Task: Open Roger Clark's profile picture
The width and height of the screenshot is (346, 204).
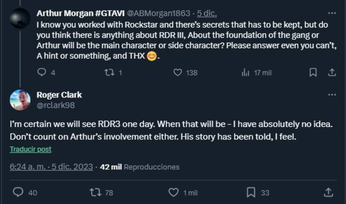Action: point(20,100)
